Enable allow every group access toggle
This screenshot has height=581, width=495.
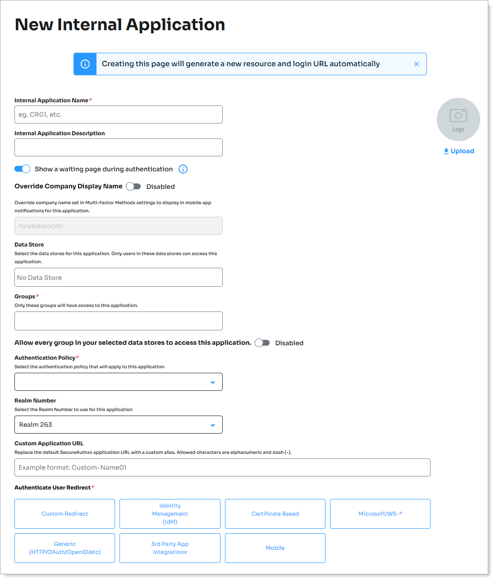pyautogui.click(x=262, y=343)
